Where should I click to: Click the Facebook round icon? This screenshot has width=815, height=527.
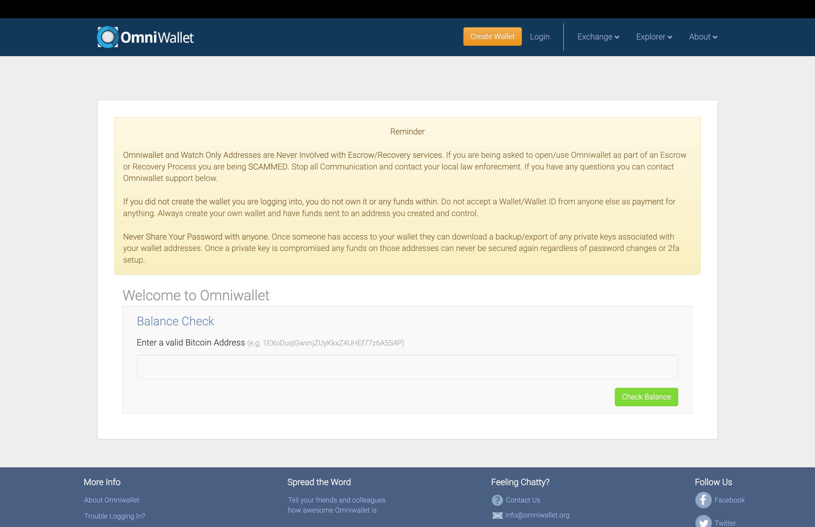coord(703,500)
